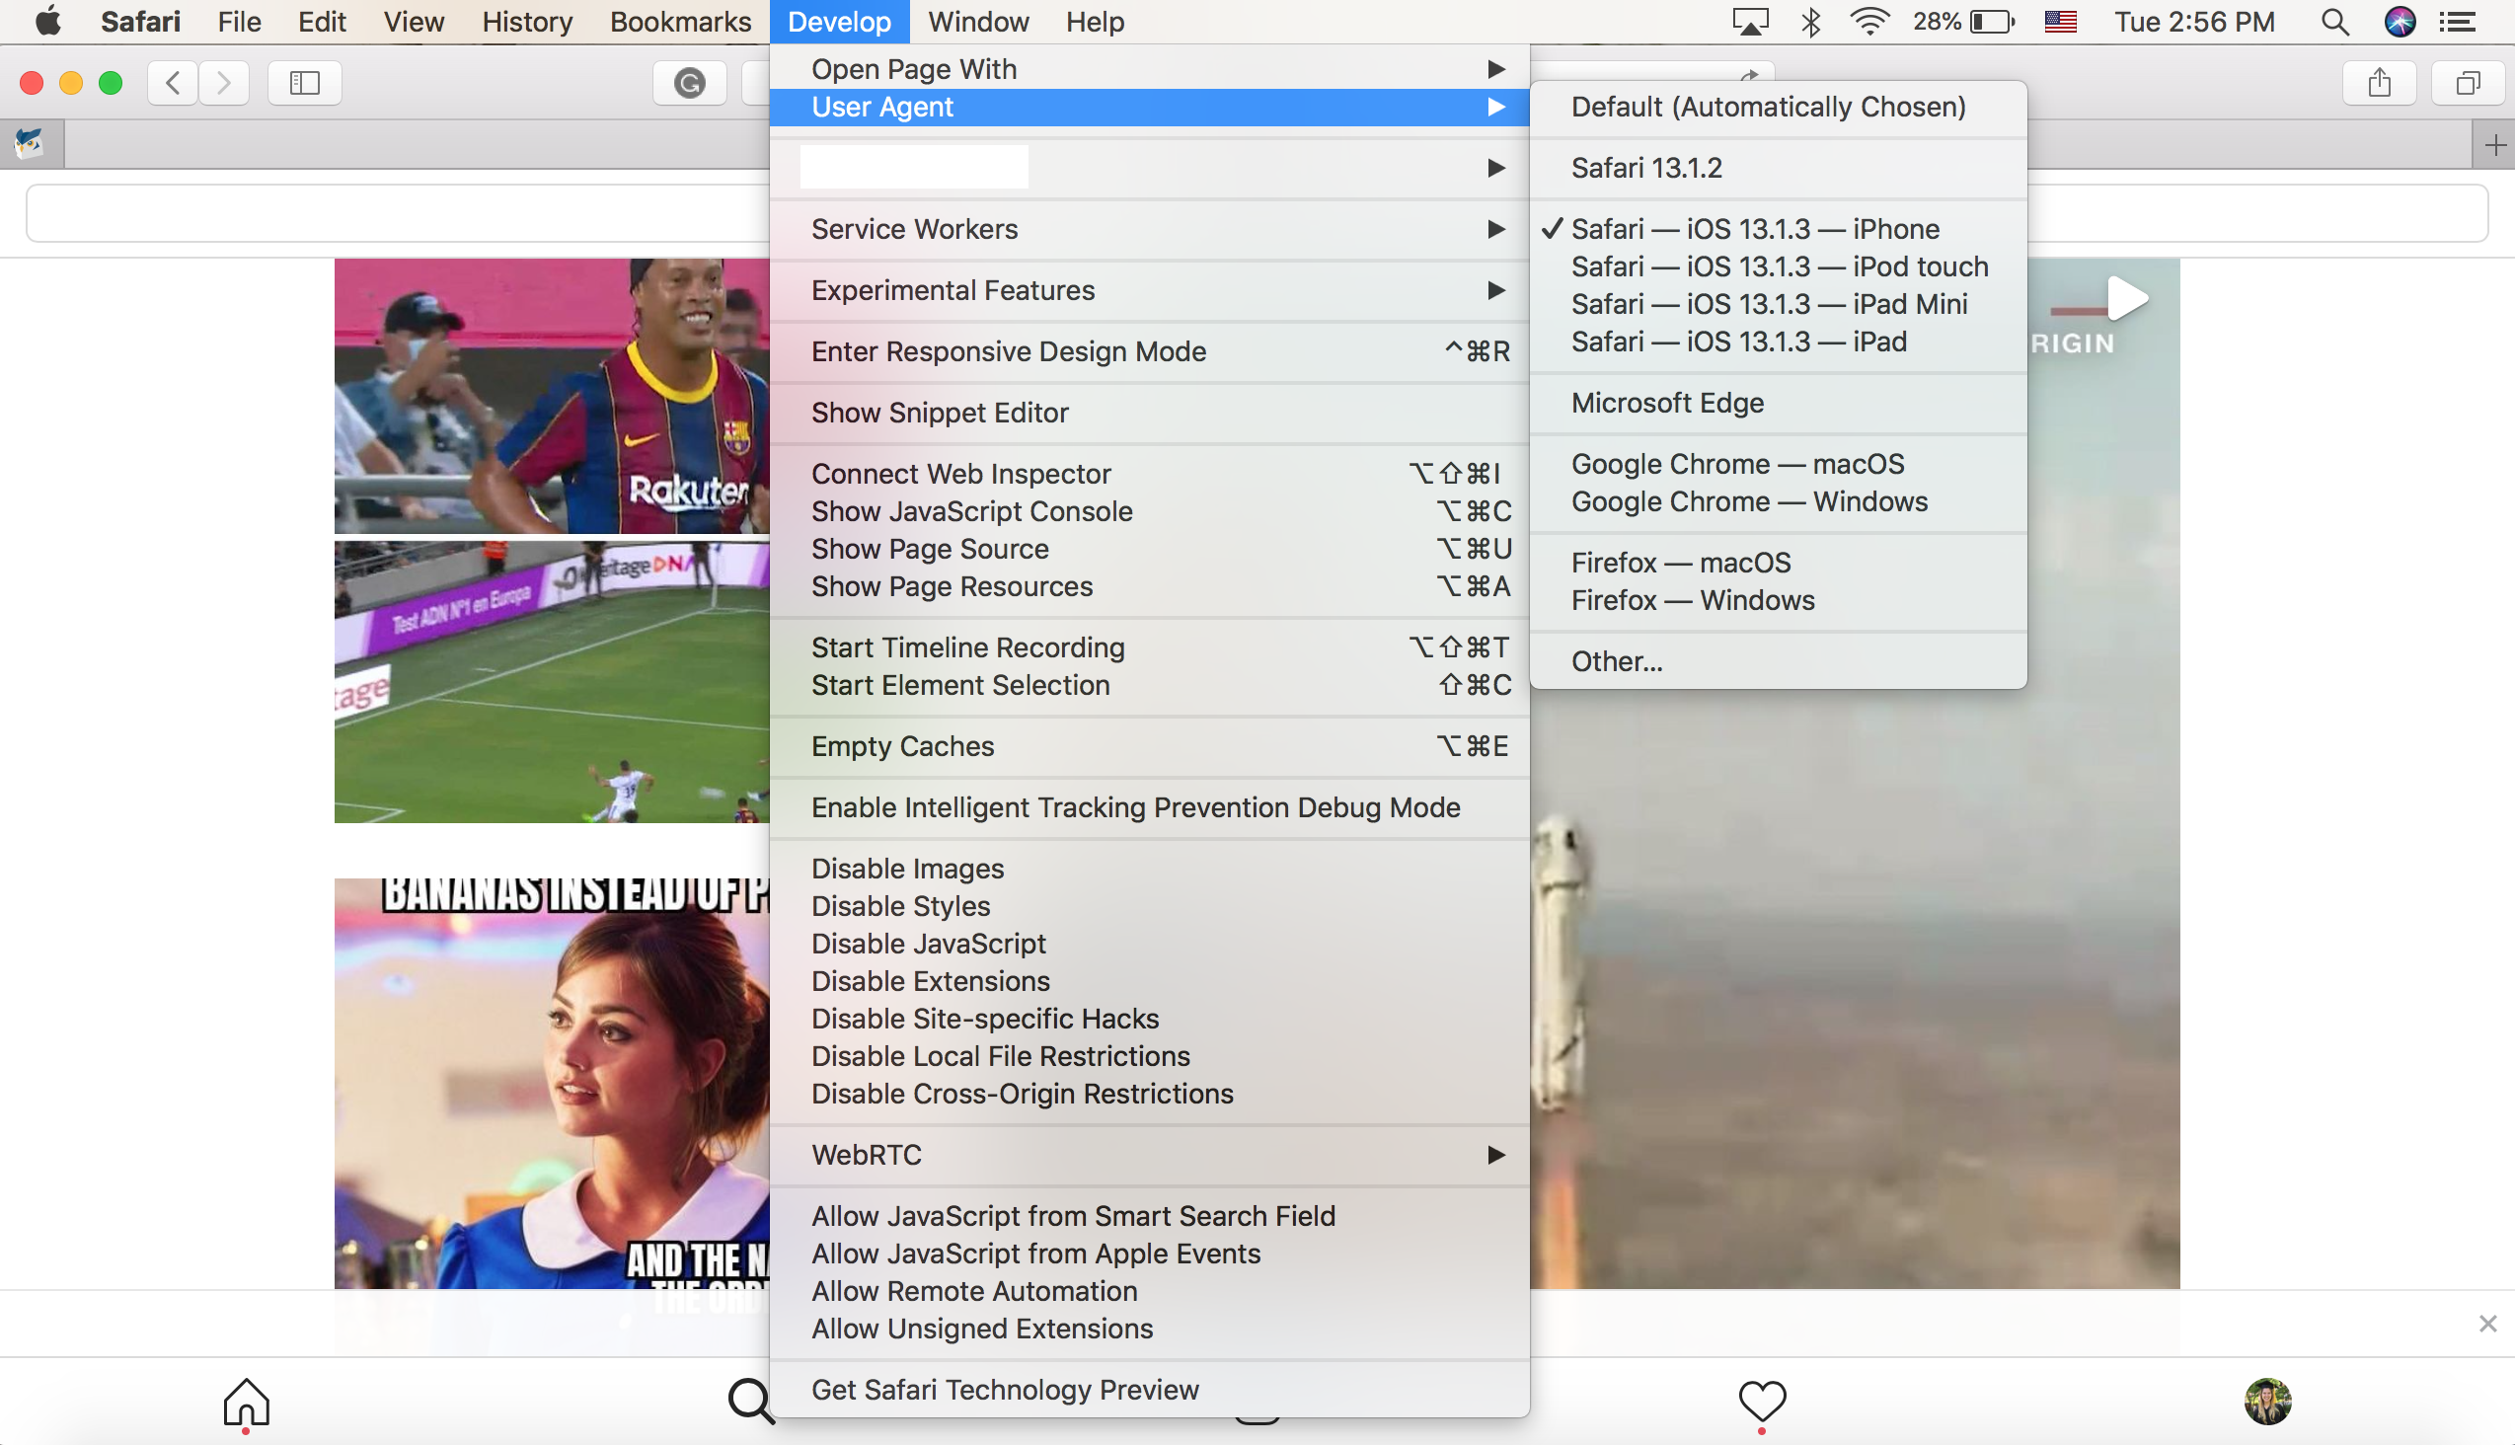Open the bananas meme image
Viewport: 2515px width, 1445px height.
coord(552,1084)
